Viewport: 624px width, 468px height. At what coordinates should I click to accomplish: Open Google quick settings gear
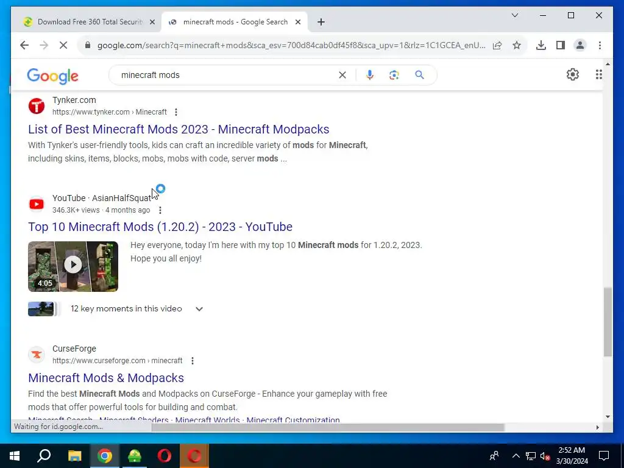pyautogui.click(x=573, y=74)
